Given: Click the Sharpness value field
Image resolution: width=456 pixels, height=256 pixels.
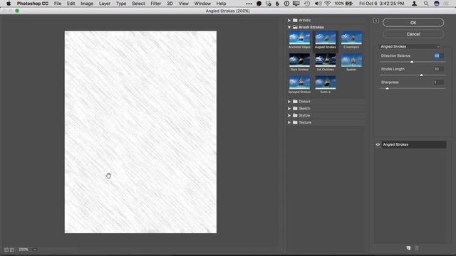Looking at the screenshot, I should coord(439,82).
